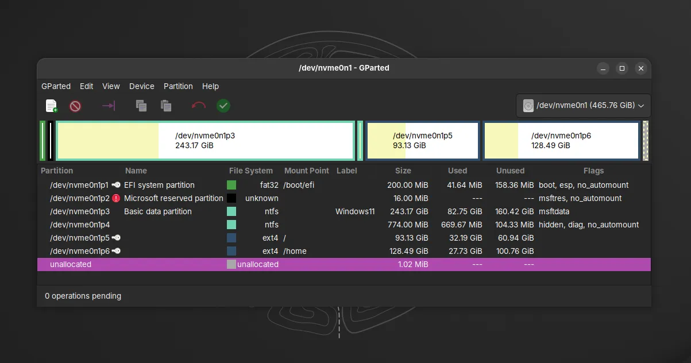Screen dimensions: 691x363
Task: Click the Paste partition toolbar icon
Action: coord(166,106)
